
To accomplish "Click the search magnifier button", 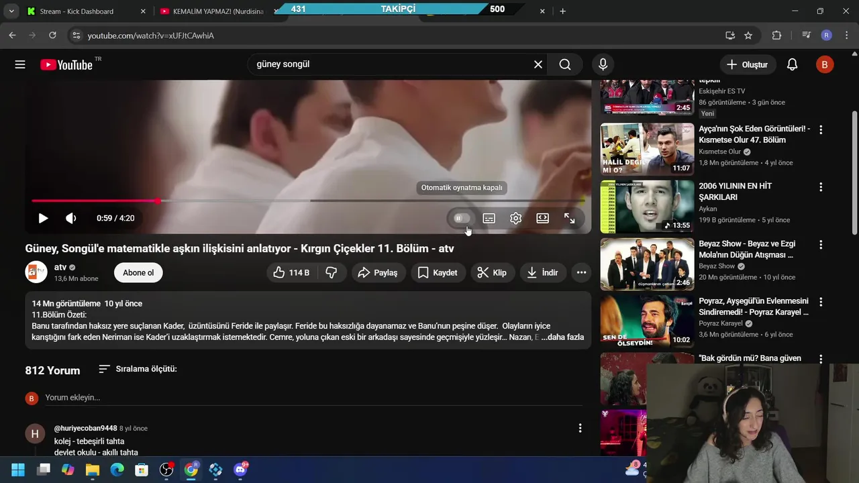I will 565,64.
